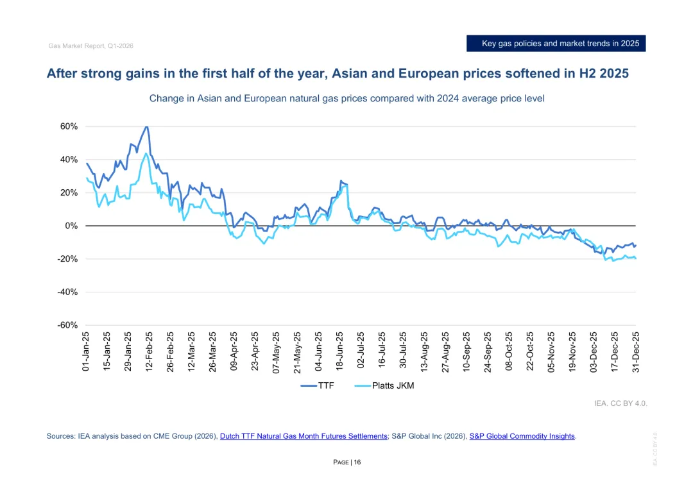Click the 60% y-axis label
The width and height of the screenshot is (693, 490).
point(69,126)
